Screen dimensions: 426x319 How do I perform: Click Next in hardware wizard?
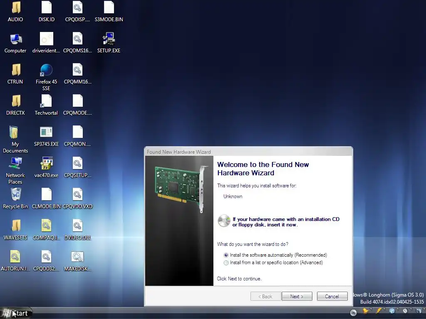pos(297,297)
